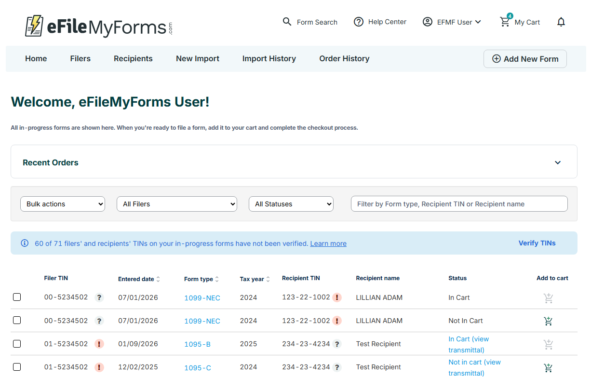Open the Bulk actions dropdown

pyautogui.click(x=63, y=204)
